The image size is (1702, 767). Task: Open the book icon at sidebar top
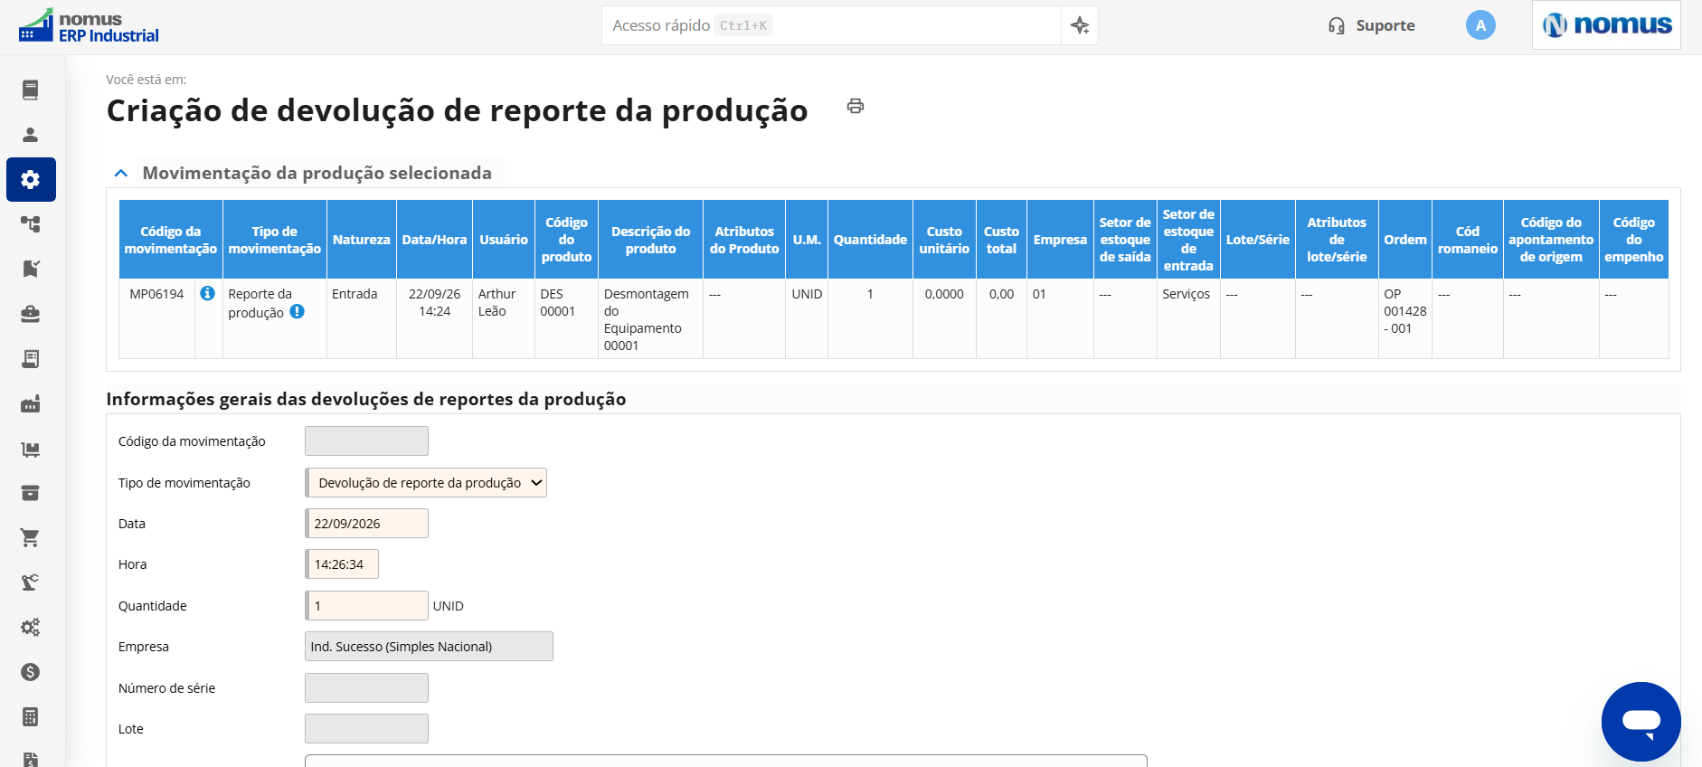[x=31, y=90]
